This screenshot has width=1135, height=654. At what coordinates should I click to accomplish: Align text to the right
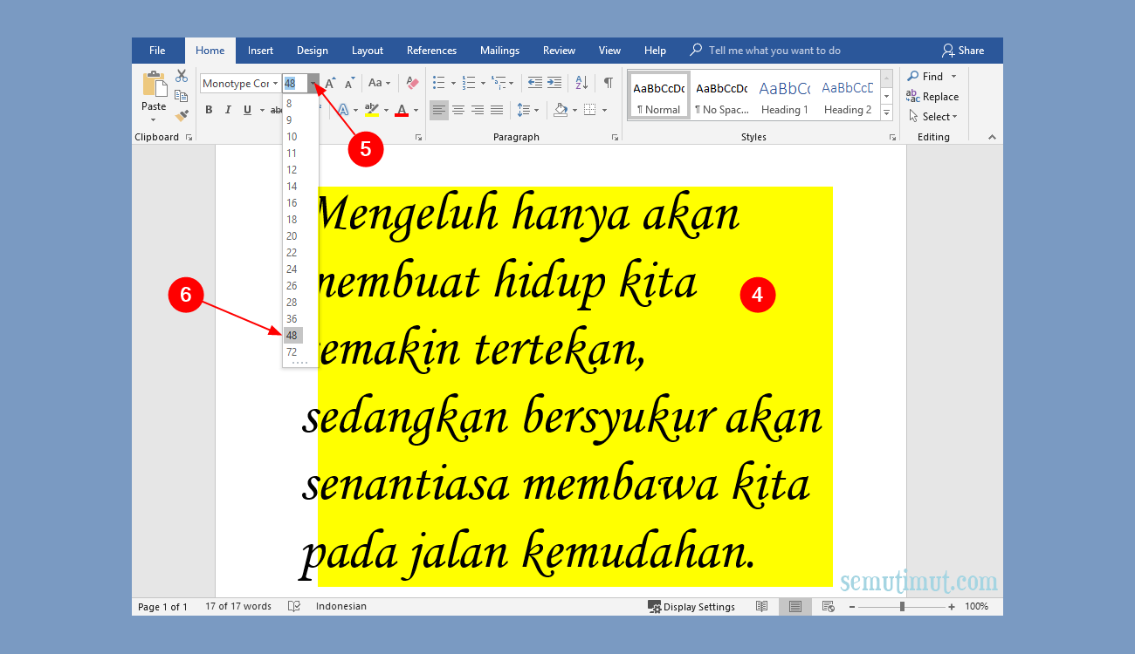click(x=478, y=110)
